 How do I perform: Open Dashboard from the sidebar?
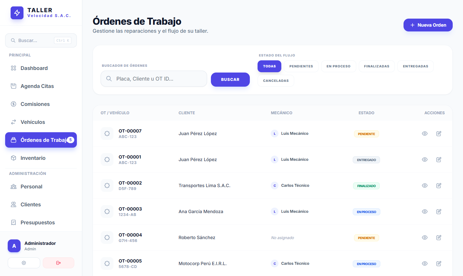click(41, 68)
